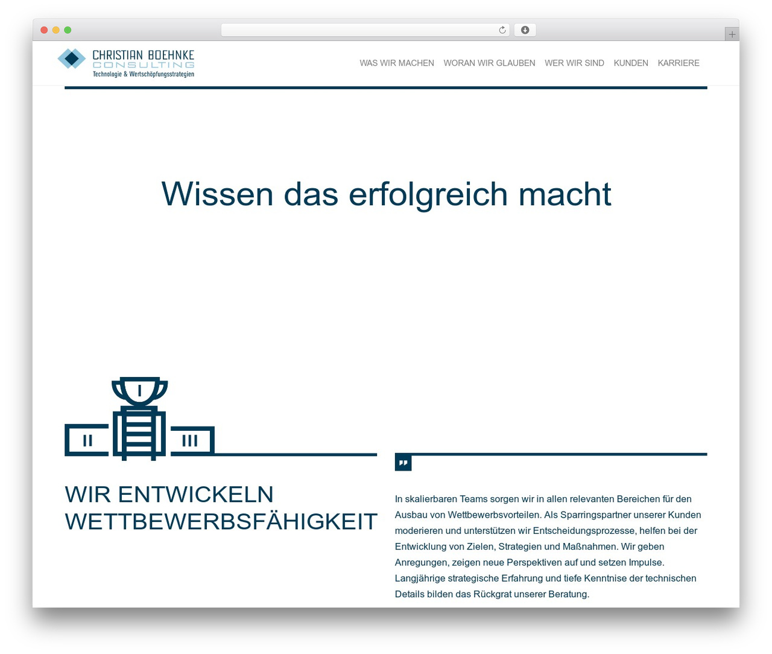Click the paragraph starting 'In skalierbaren Teams'
Image resolution: width=772 pixels, height=654 pixels.
coord(548,547)
